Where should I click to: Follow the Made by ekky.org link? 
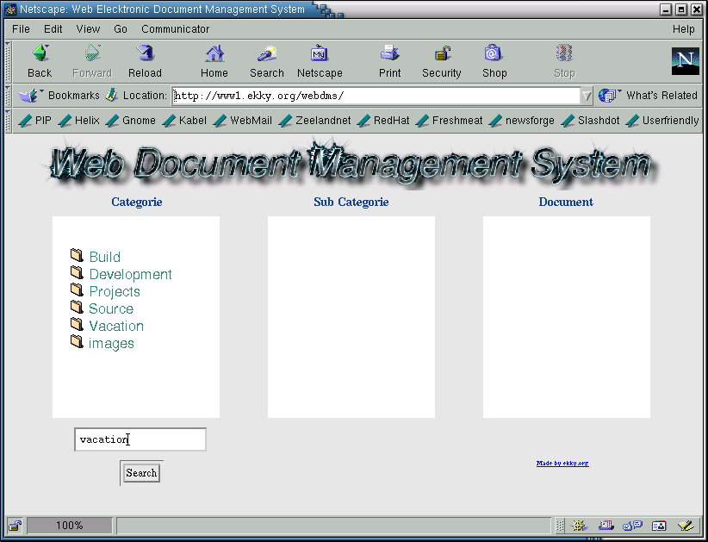click(x=562, y=464)
